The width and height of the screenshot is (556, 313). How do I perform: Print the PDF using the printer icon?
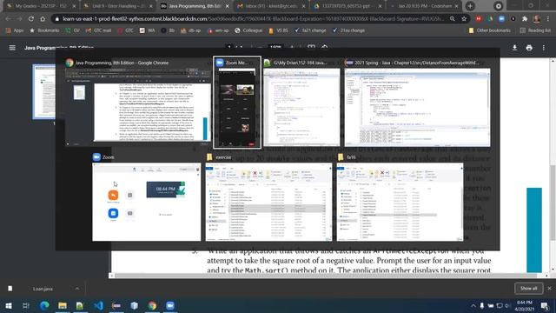(529, 48)
